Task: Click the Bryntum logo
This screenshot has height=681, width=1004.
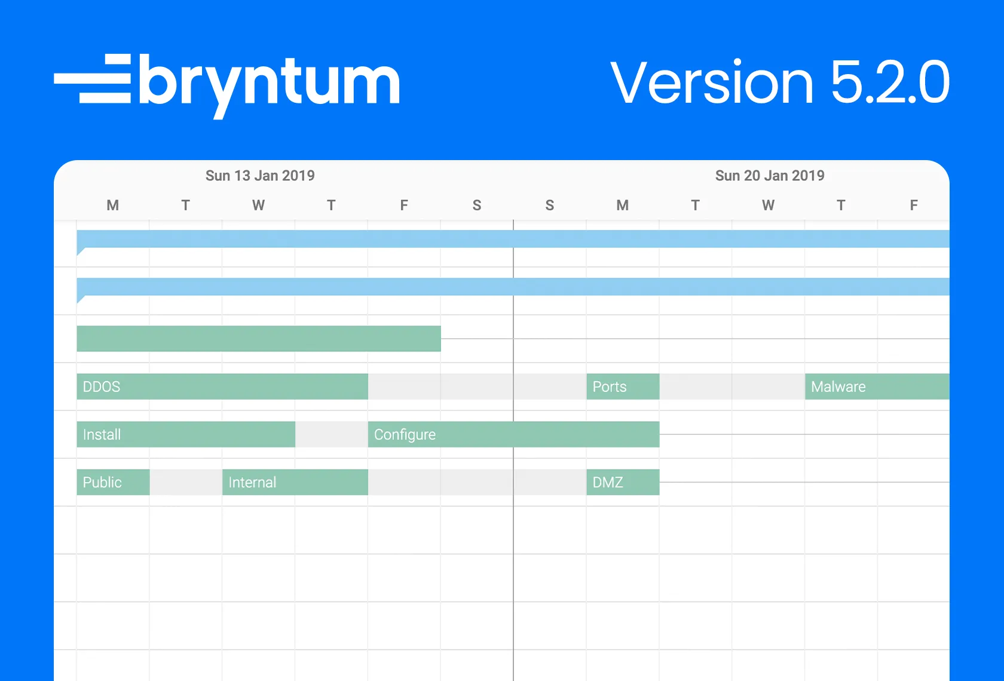Action: pos(227,85)
